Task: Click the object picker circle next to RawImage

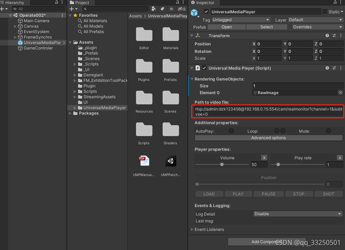Action: pyautogui.click(x=341, y=92)
